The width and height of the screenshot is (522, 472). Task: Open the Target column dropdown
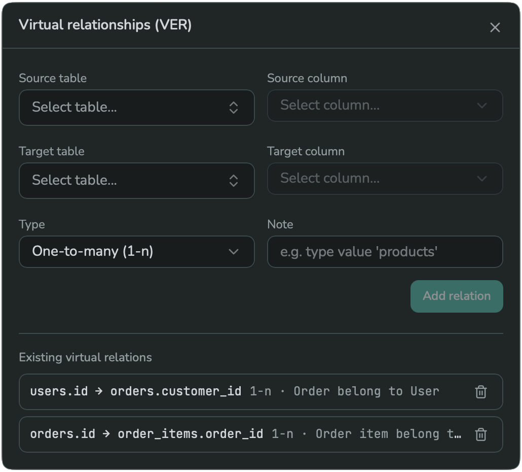click(385, 179)
